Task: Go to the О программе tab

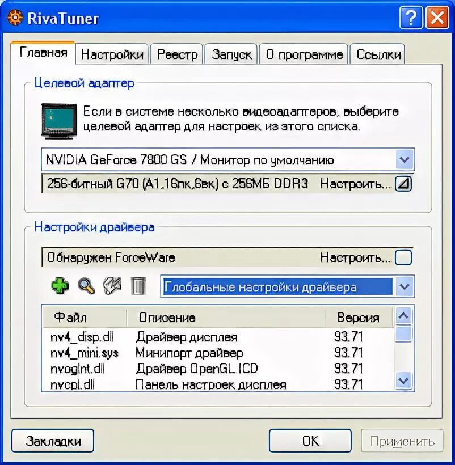Action: point(304,53)
